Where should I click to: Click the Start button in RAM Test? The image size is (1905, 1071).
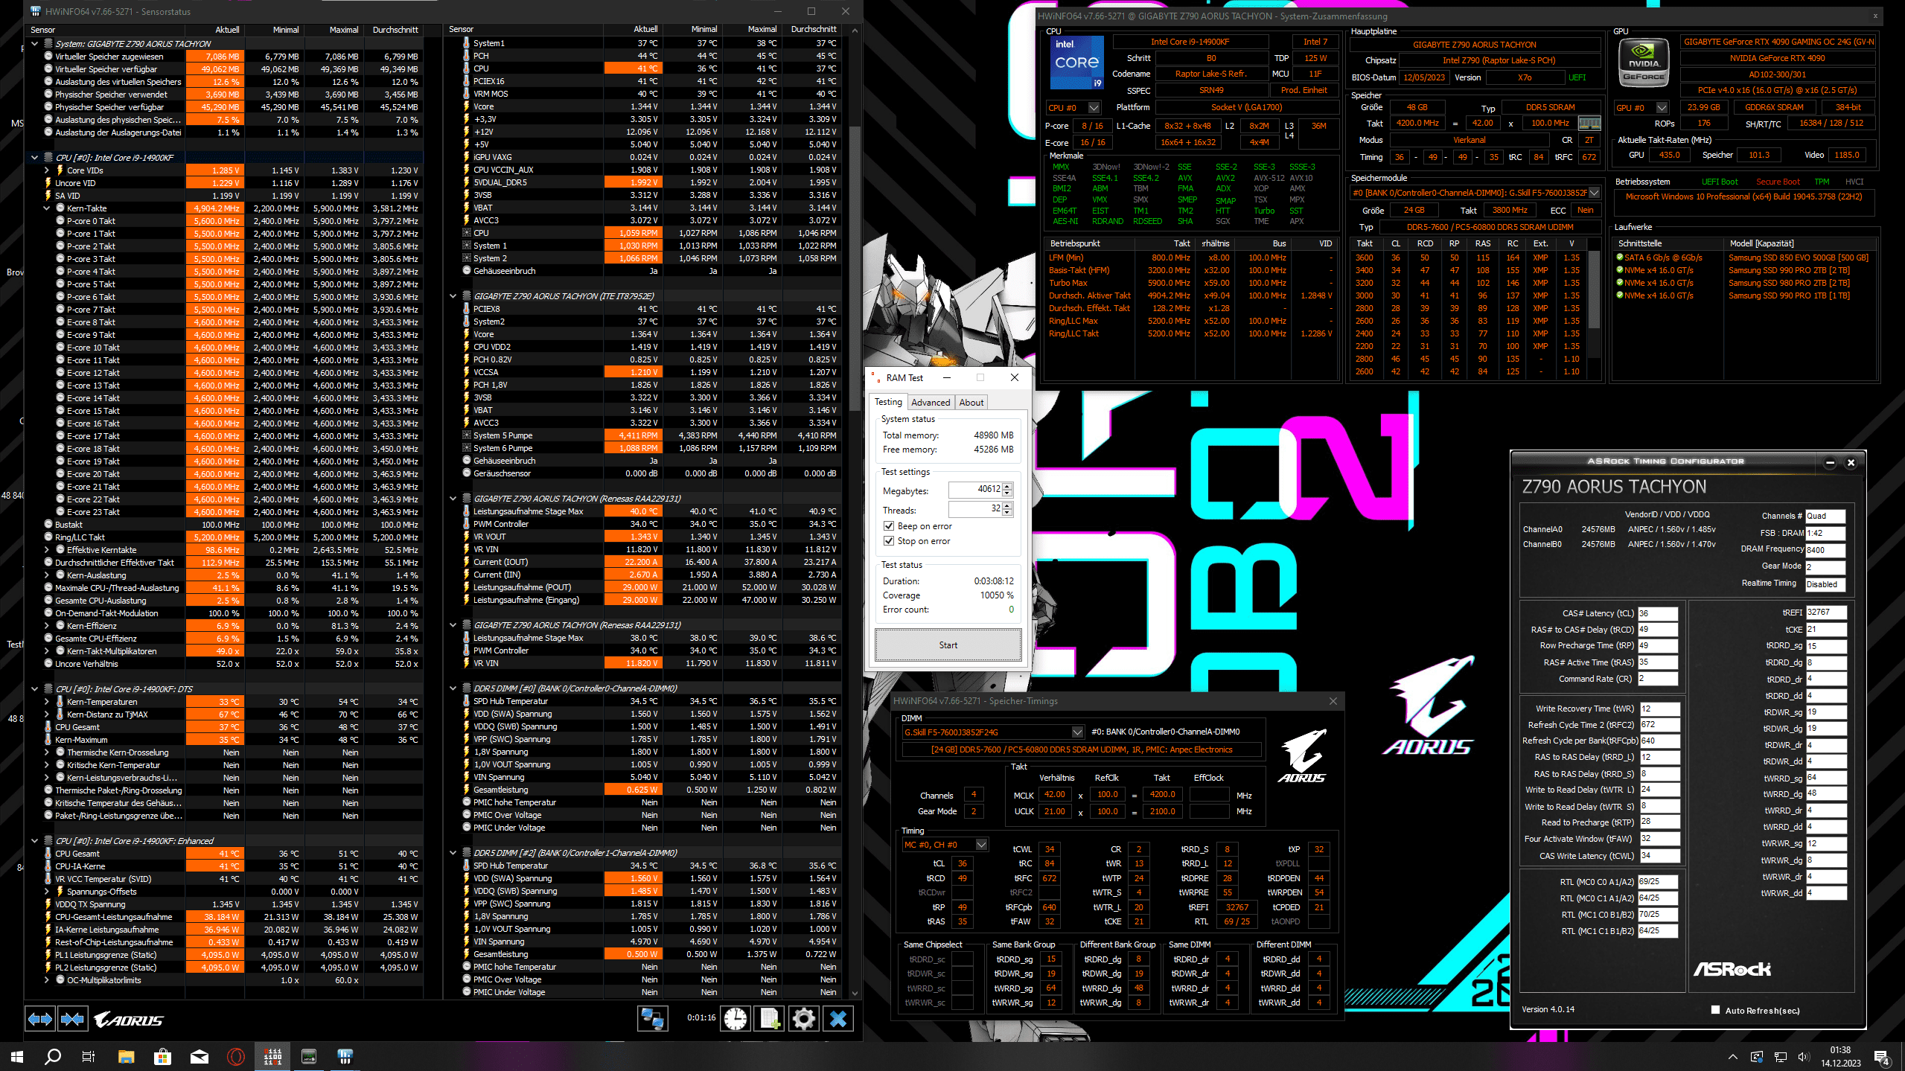click(948, 645)
